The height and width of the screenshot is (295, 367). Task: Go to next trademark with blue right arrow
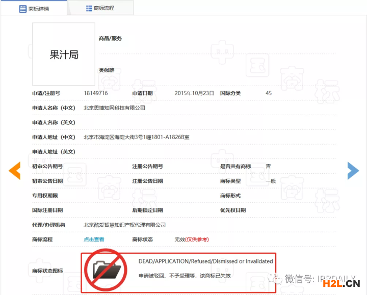click(x=353, y=171)
